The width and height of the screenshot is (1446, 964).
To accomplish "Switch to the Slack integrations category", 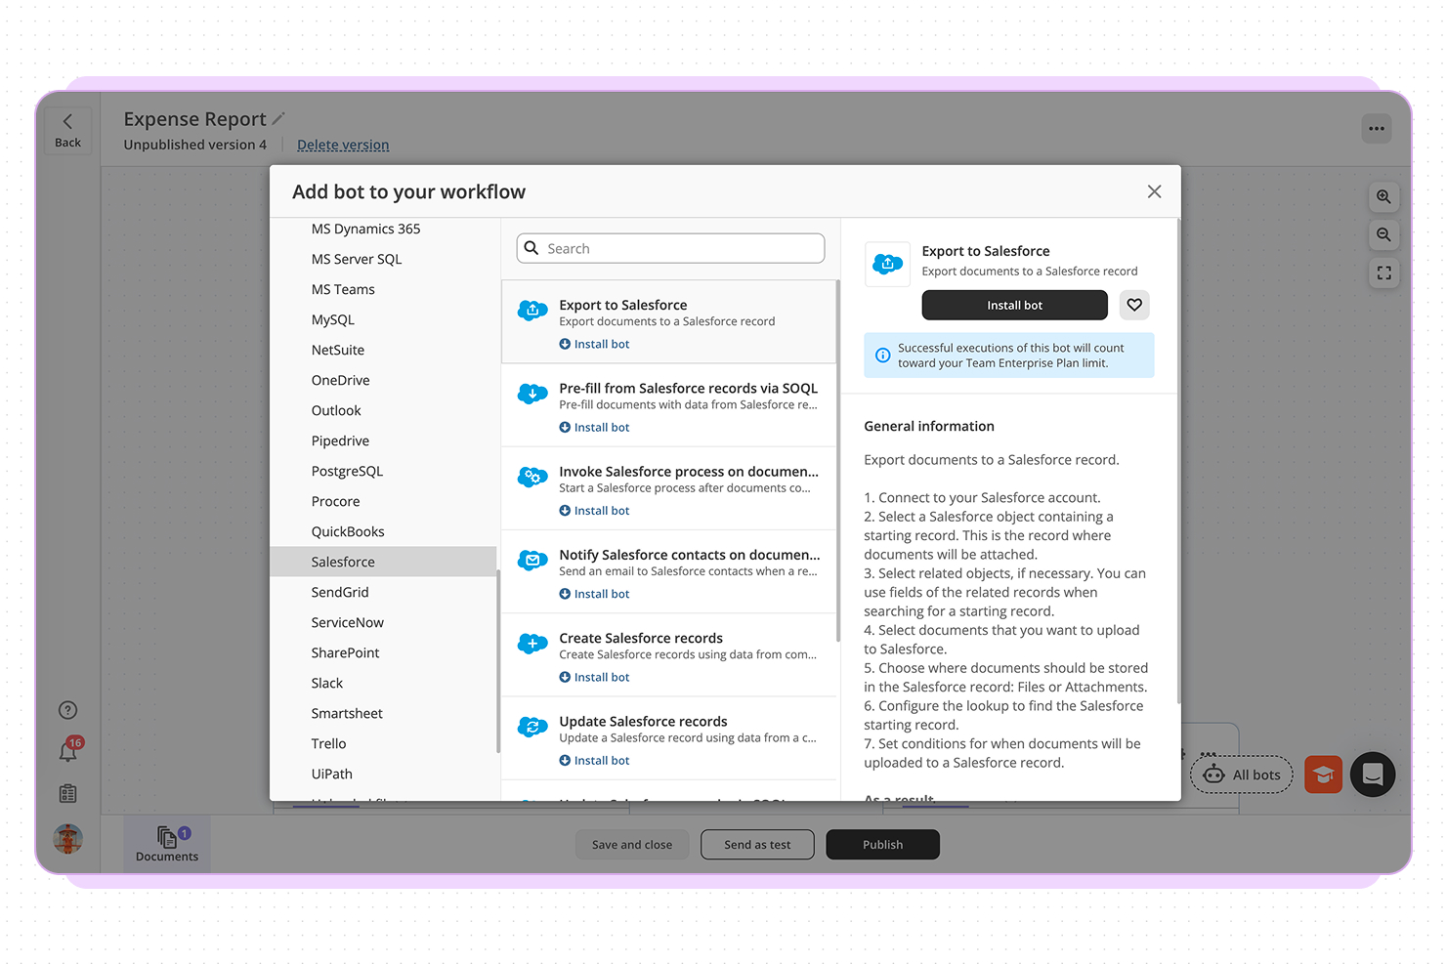I will point(326,683).
